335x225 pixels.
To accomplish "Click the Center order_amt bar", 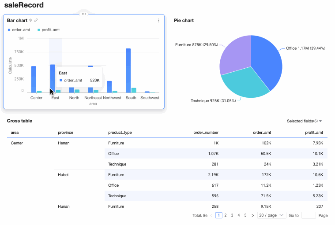I will point(34,79).
